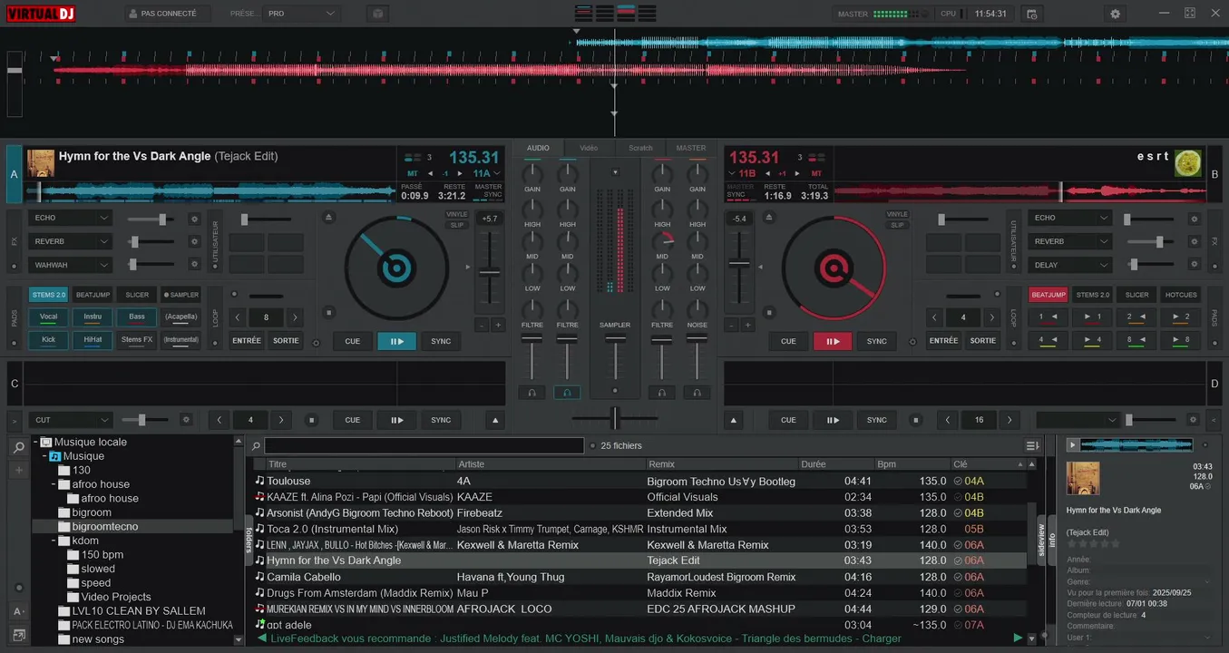The width and height of the screenshot is (1229, 653).
Task: Click the Stems FX pad on deck A
Action: point(137,340)
